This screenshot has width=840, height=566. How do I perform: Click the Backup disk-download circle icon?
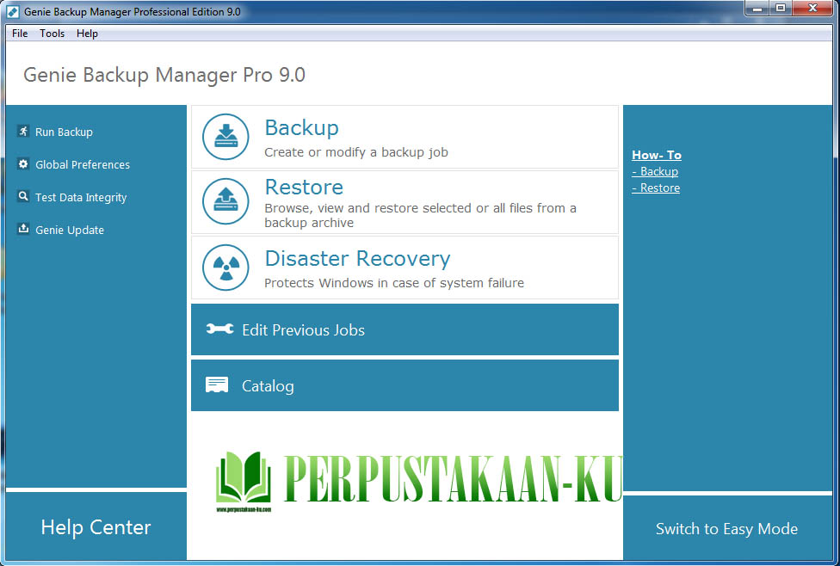[225, 137]
